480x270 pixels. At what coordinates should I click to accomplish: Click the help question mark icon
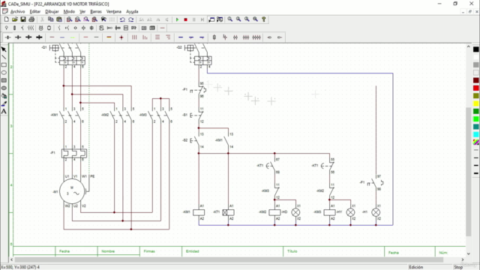pyautogui.click(x=264, y=19)
